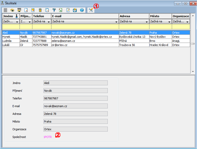Screen dimensions: 197x149
Task: Click the copy record icon
Action: [47, 10]
